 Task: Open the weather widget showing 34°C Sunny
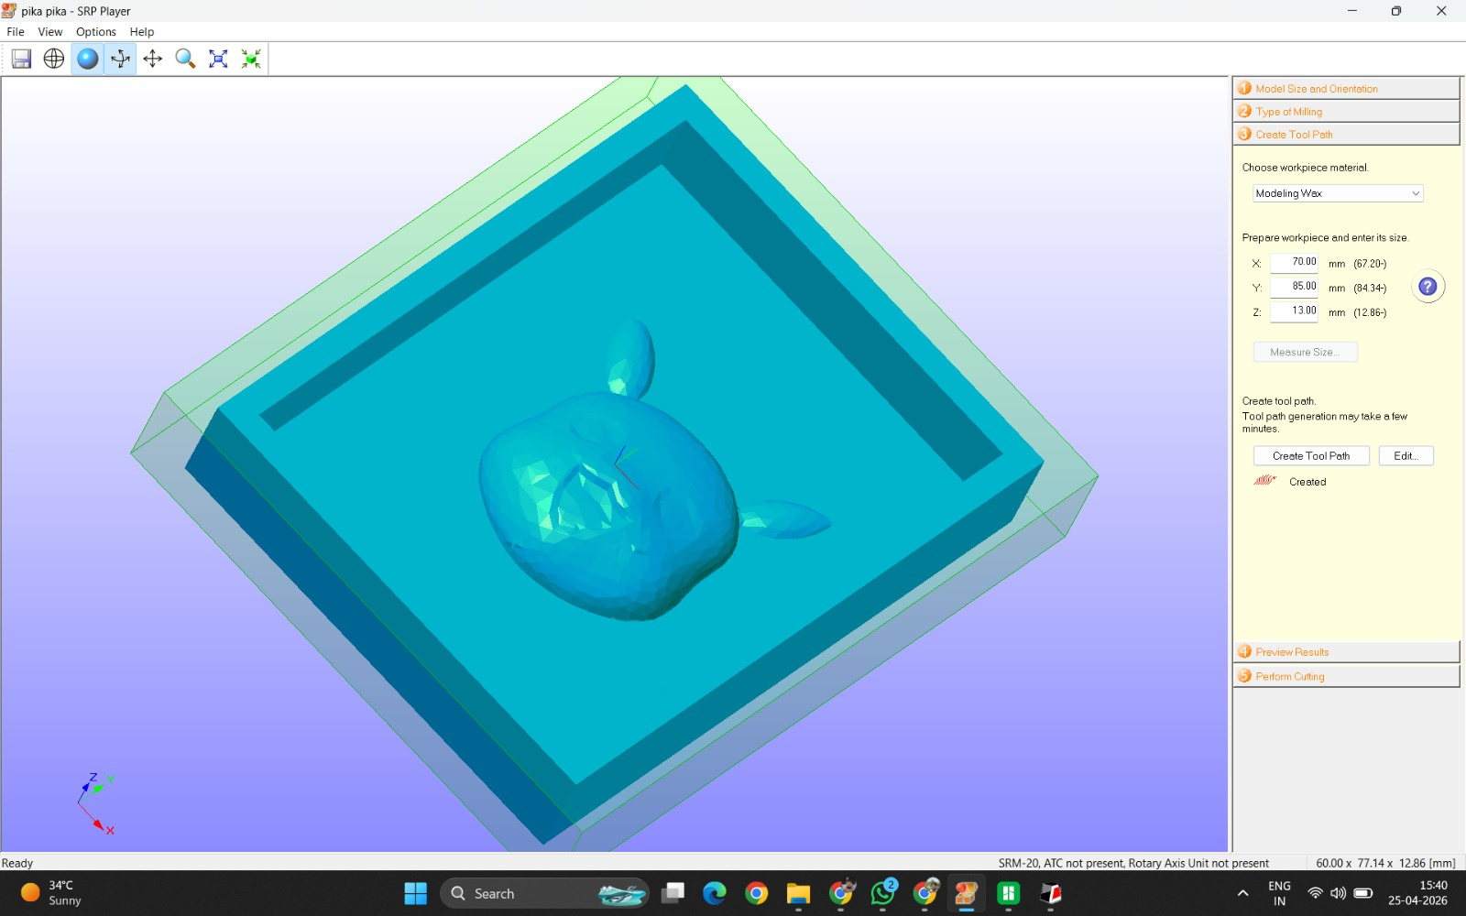click(51, 893)
